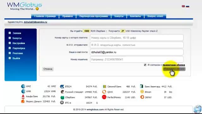This screenshot has height=114, width=202.
Task: Click the Банк Авангард icon
Action: tap(142, 86)
